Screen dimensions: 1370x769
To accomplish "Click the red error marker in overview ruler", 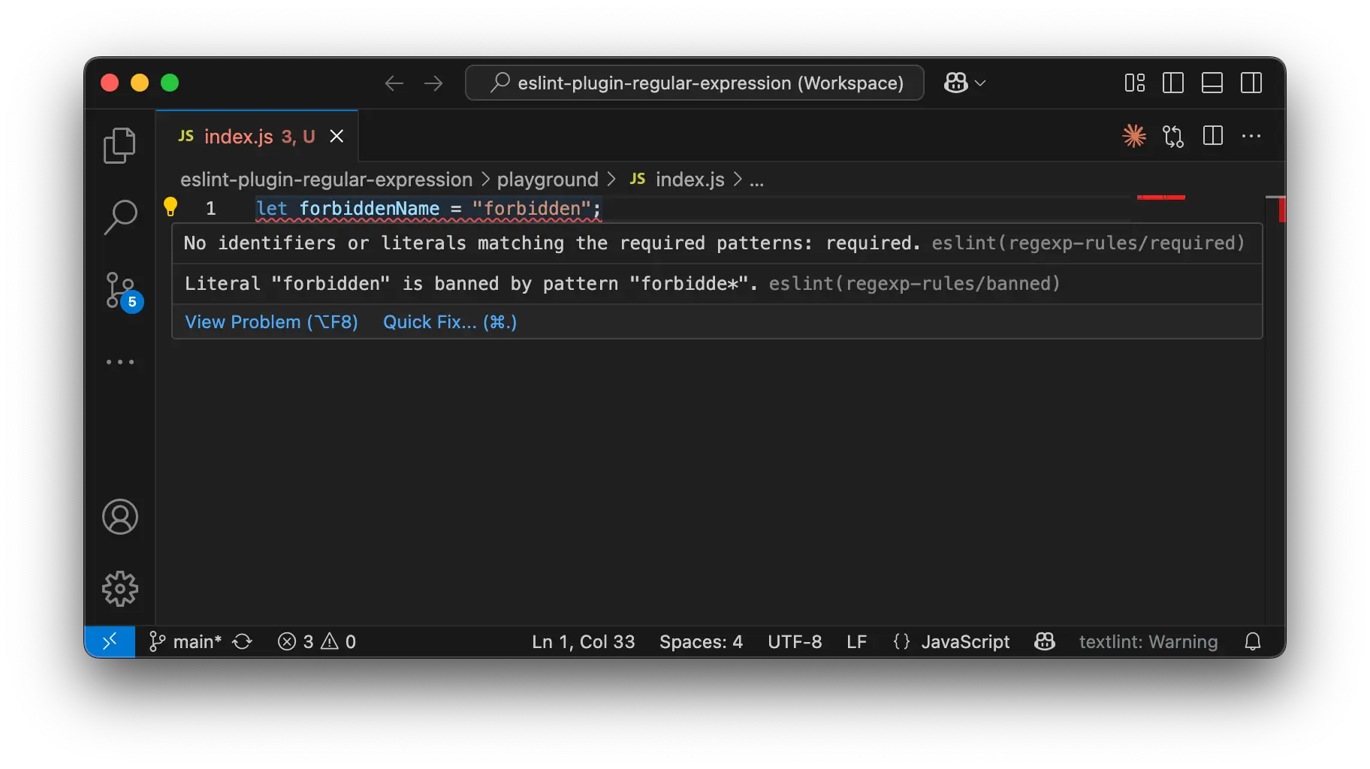I will (1281, 210).
